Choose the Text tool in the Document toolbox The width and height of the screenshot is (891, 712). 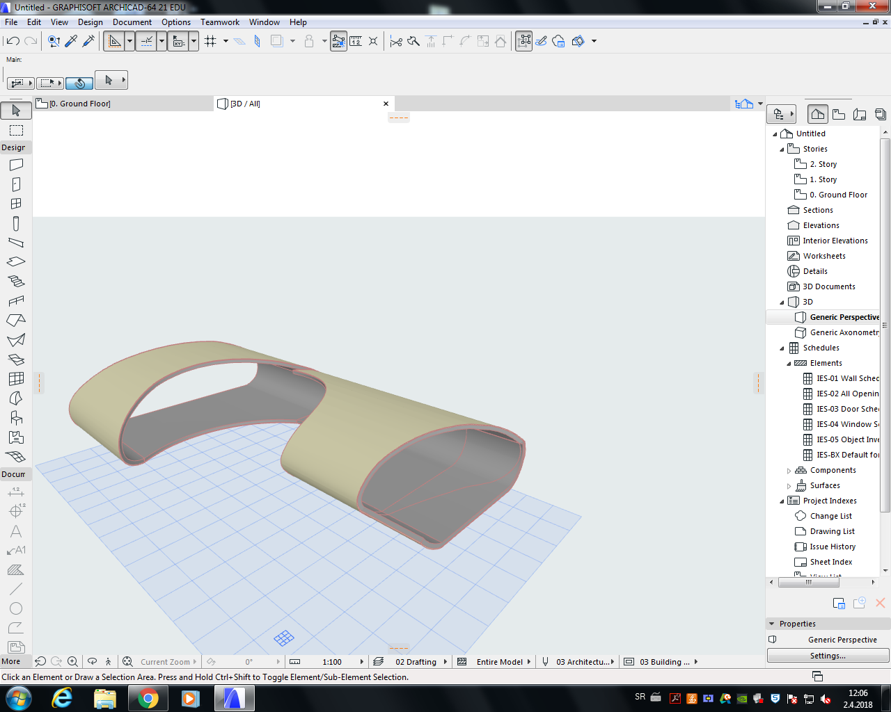pos(16,531)
